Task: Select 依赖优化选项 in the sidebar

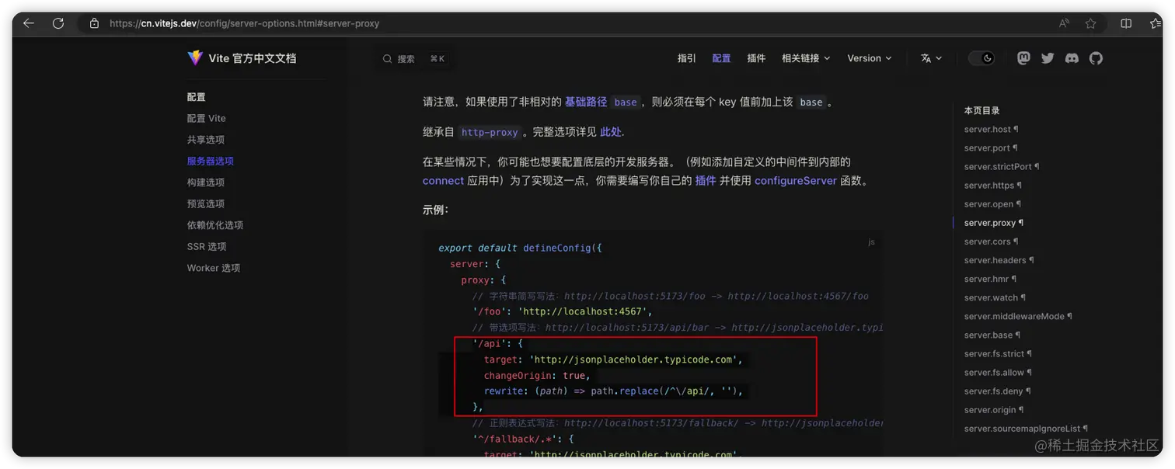Action: [215, 225]
